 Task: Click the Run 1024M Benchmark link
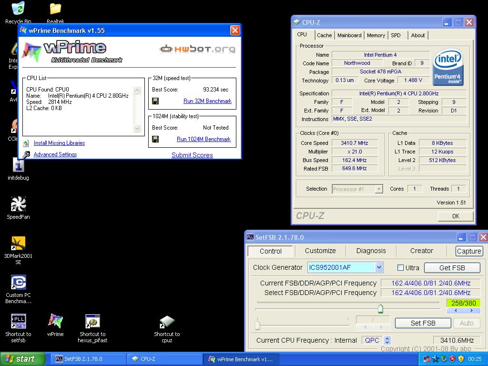[203, 139]
